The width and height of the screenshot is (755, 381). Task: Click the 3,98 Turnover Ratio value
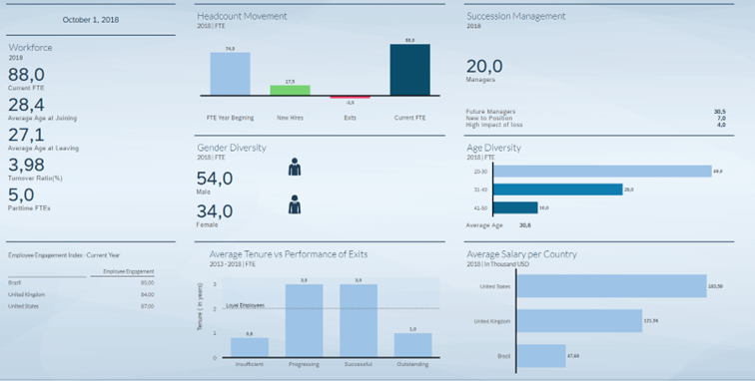(27, 165)
